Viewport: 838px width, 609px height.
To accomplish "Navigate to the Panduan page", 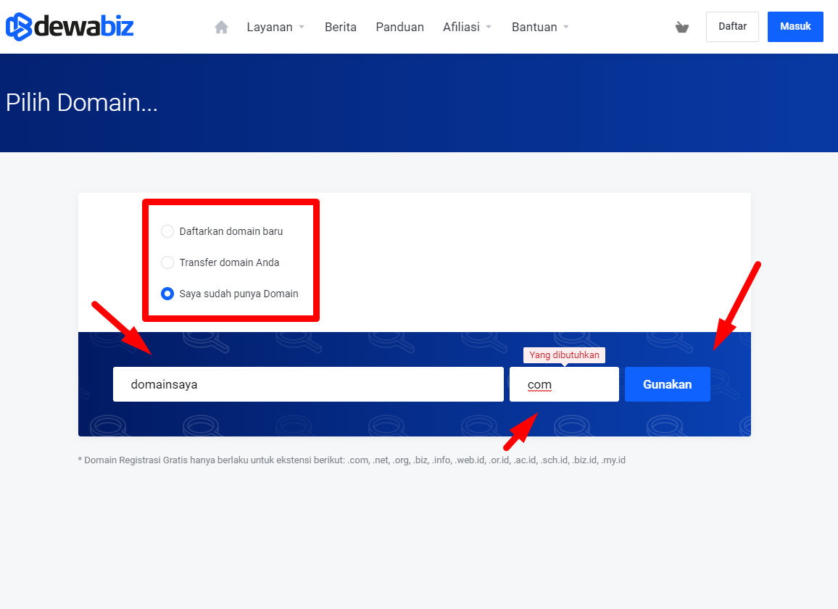I will click(399, 27).
